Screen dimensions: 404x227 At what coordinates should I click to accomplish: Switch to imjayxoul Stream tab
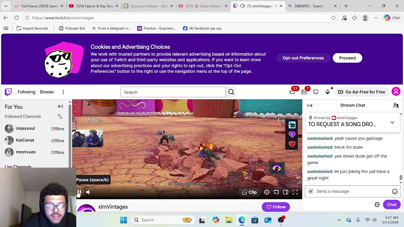148,6
